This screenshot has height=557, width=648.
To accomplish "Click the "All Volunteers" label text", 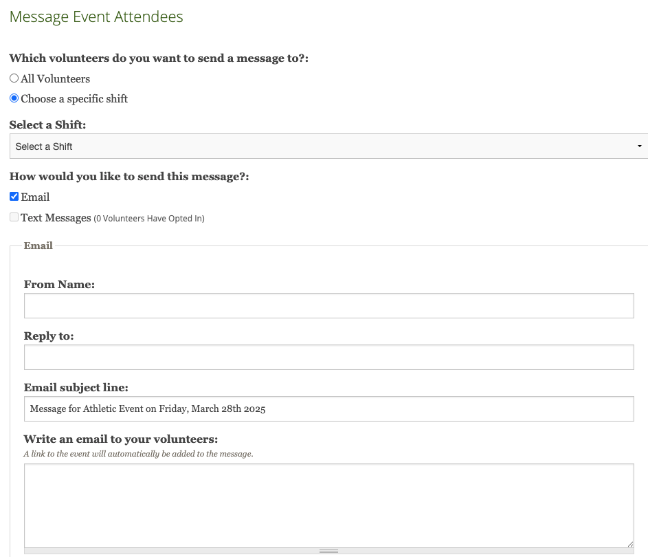I will pyautogui.click(x=56, y=78).
